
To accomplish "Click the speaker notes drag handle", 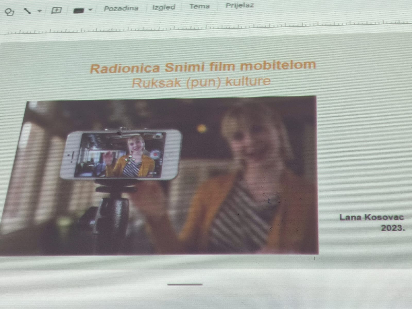I will click(x=185, y=284).
